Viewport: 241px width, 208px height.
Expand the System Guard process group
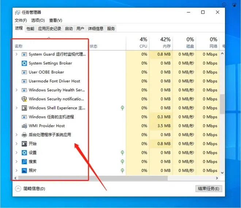pos(16,54)
